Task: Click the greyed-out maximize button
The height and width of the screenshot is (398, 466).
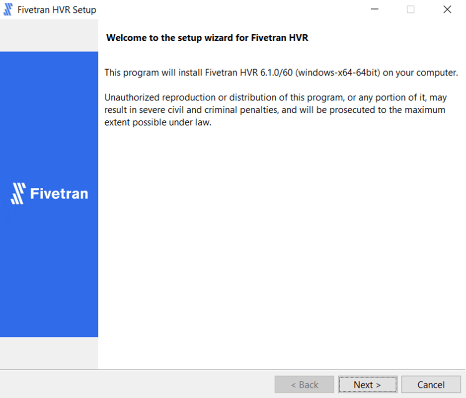Action: click(411, 9)
